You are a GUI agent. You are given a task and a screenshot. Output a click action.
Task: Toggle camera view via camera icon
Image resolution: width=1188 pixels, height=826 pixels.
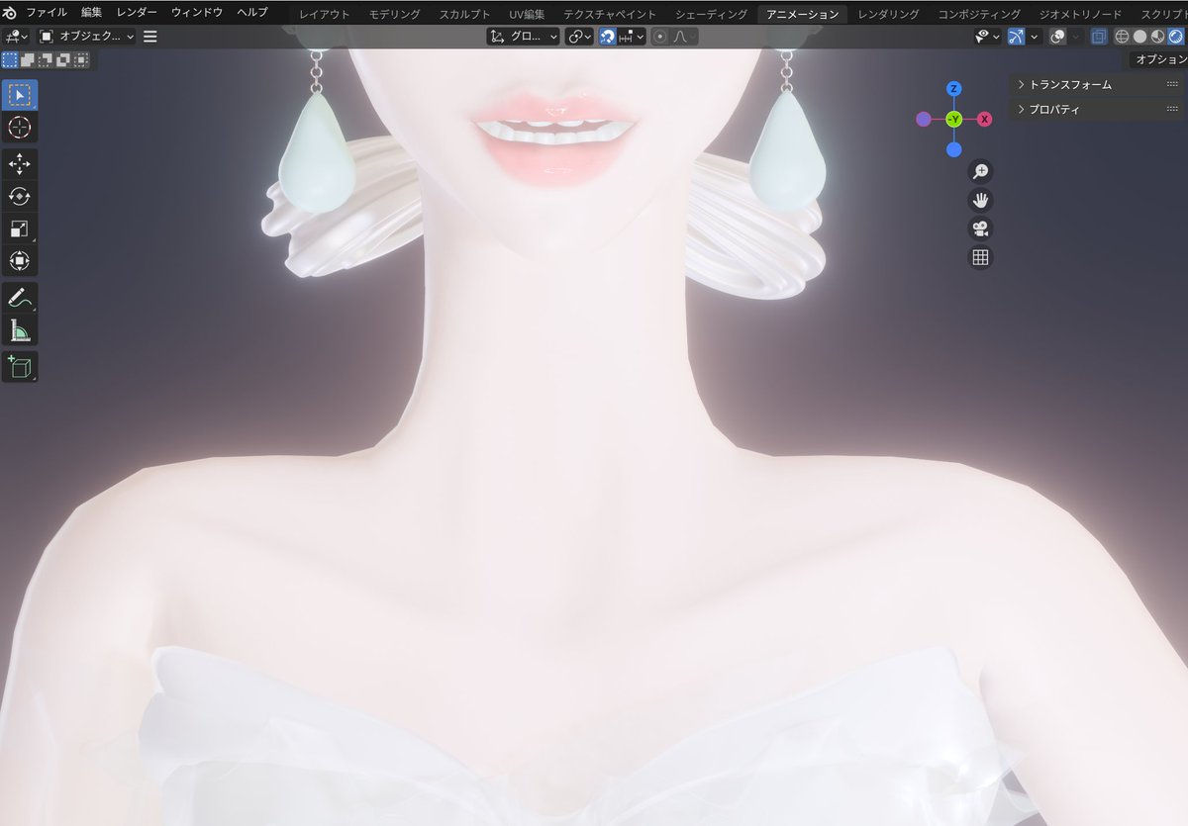(x=980, y=229)
